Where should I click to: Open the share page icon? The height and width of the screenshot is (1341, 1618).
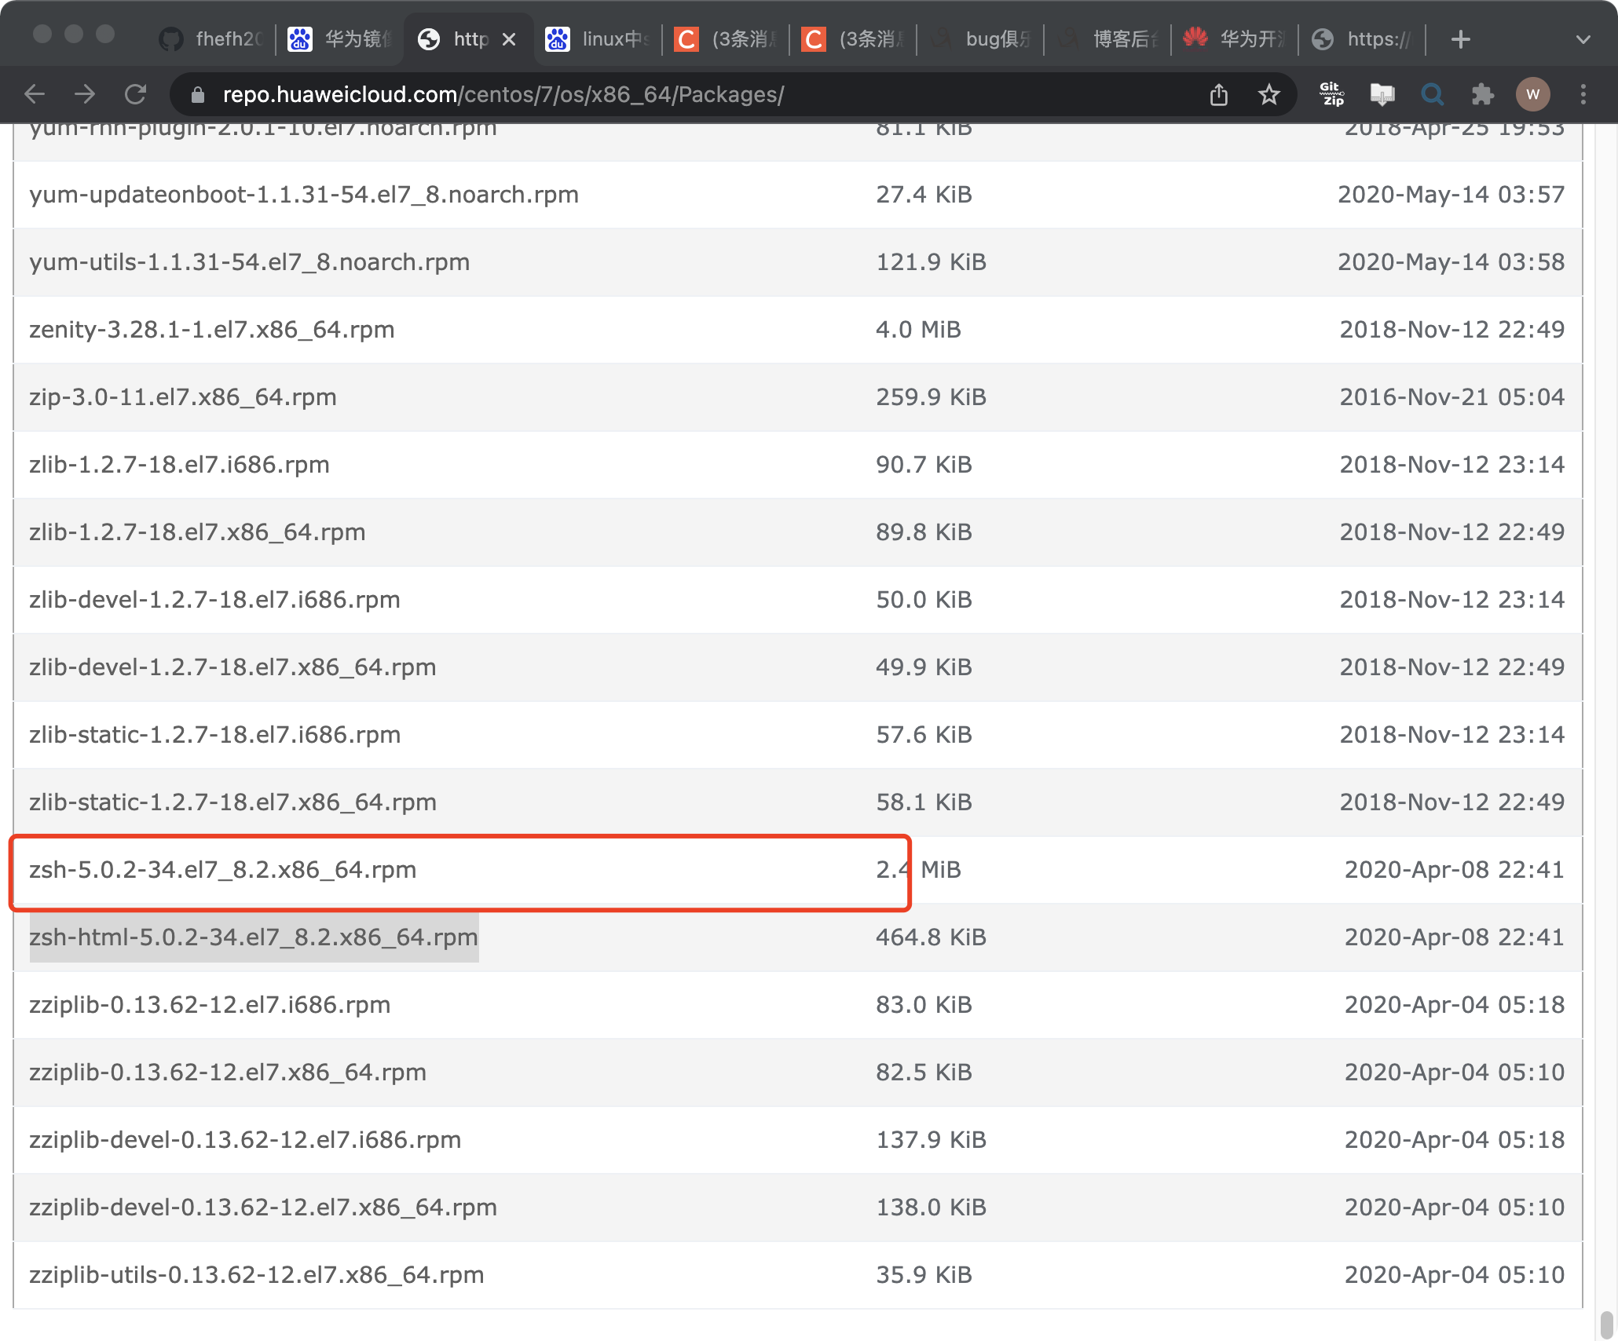(x=1218, y=95)
